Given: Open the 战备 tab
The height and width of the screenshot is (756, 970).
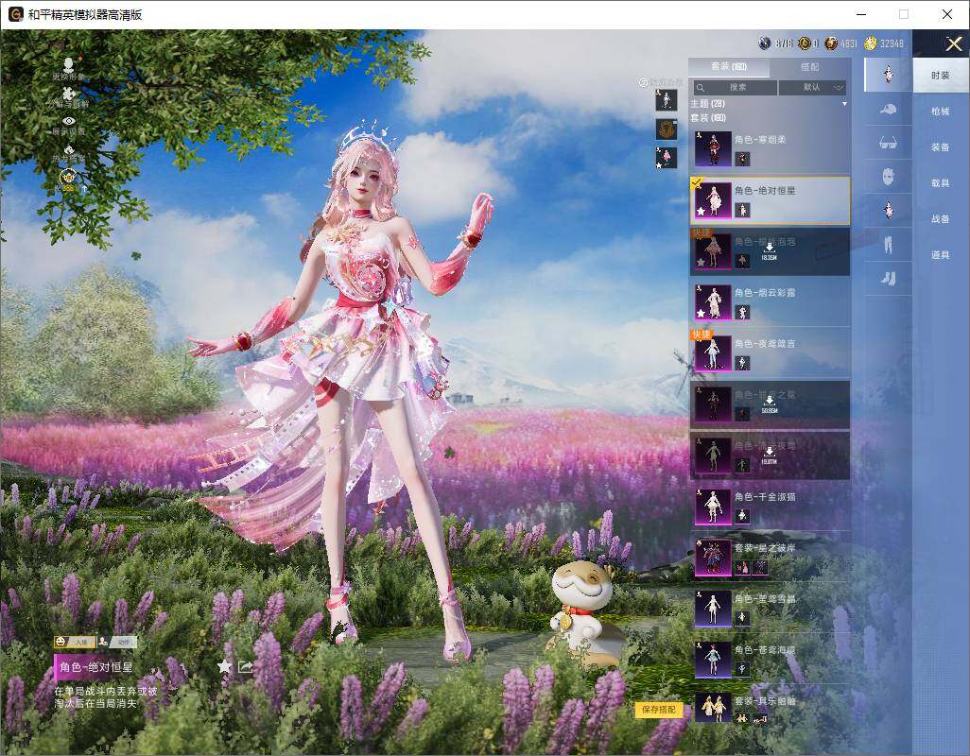Looking at the screenshot, I should (x=941, y=219).
